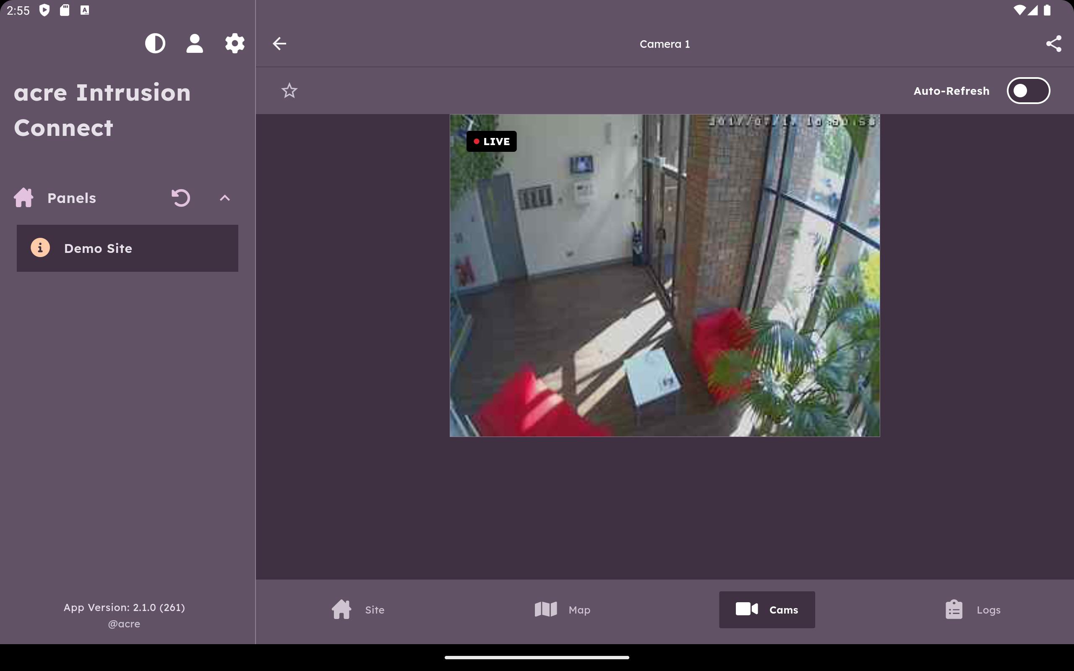Image resolution: width=1074 pixels, height=671 pixels.
Task: Click the Play Protect shield status icon
Action: click(x=44, y=10)
